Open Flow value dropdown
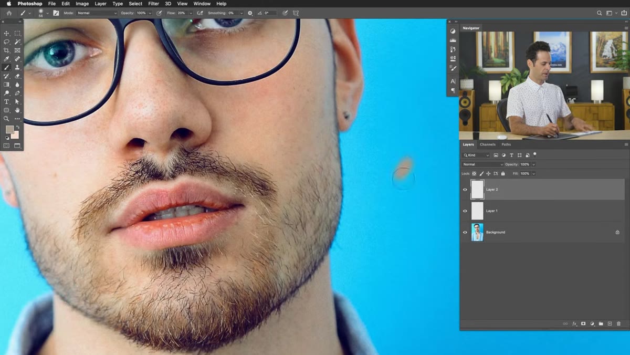The width and height of the screenshot is (630, 355). click(x=190, y=13)
